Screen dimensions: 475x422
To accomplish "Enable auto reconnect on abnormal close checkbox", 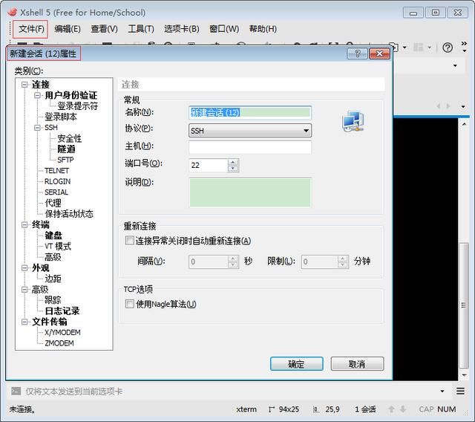I will [x=129, y=241].
